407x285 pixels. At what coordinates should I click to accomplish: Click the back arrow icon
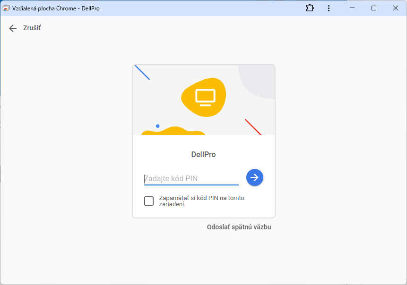13,28
